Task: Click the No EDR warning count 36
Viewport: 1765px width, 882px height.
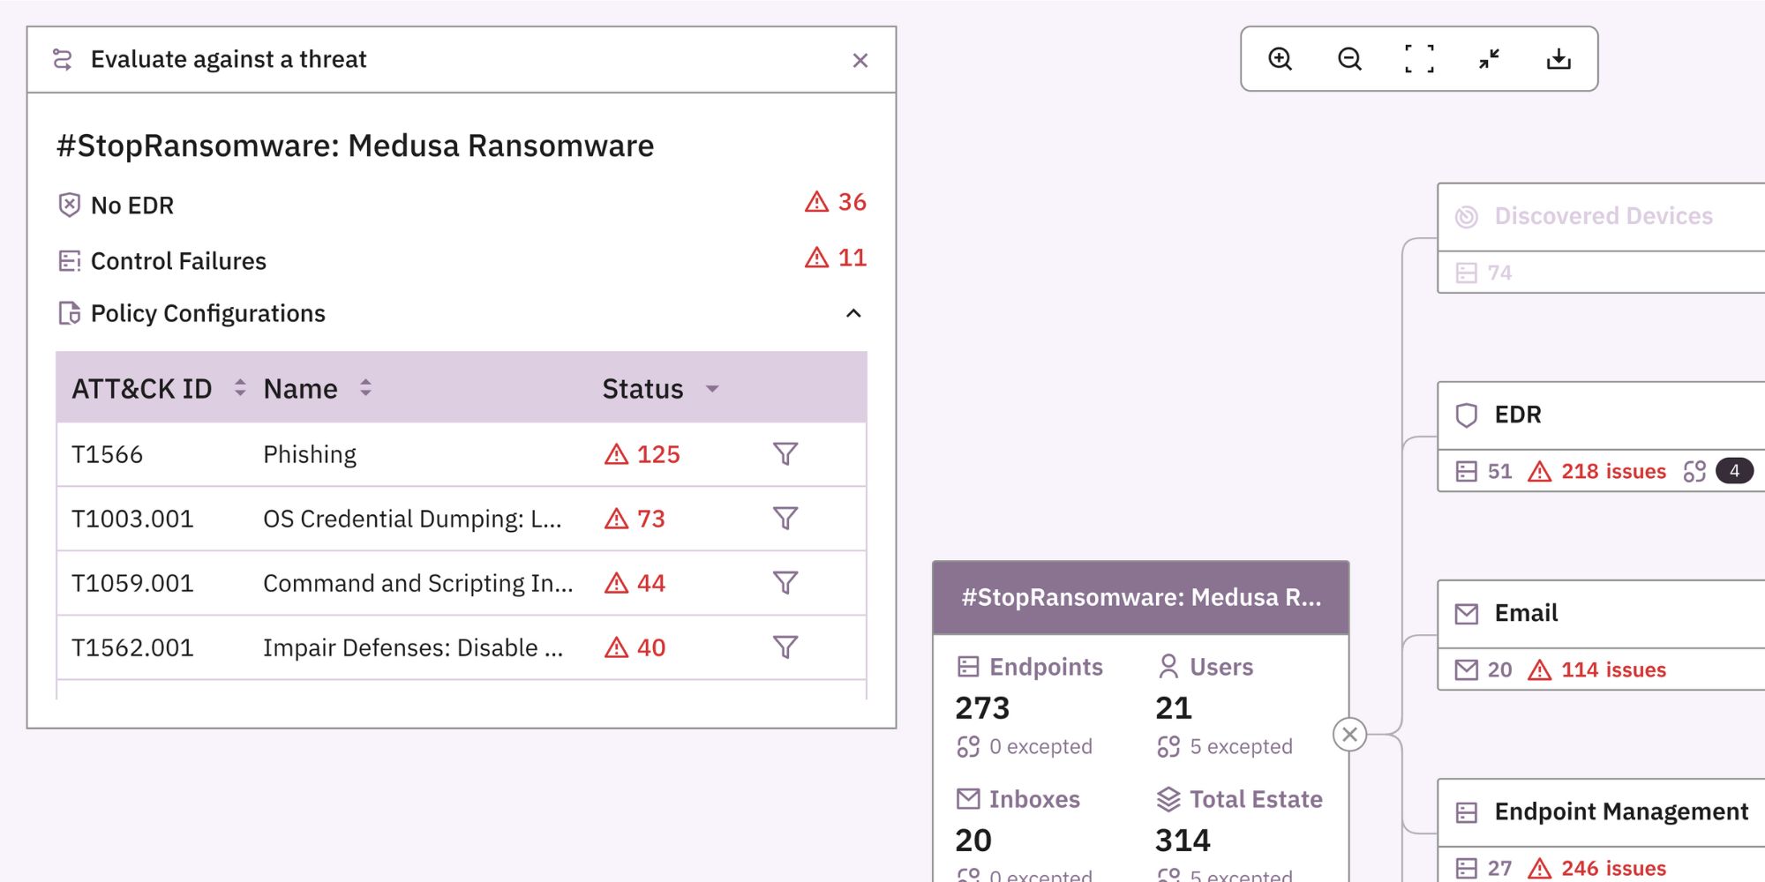Action: pos(836,202)
